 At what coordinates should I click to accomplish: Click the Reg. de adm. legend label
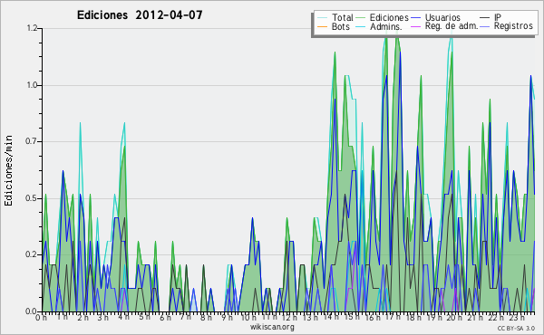pos(452,26)
